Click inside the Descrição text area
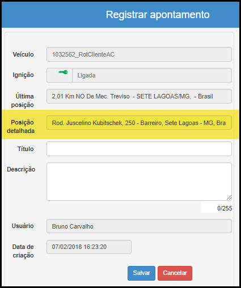 (x=139, y=182)
